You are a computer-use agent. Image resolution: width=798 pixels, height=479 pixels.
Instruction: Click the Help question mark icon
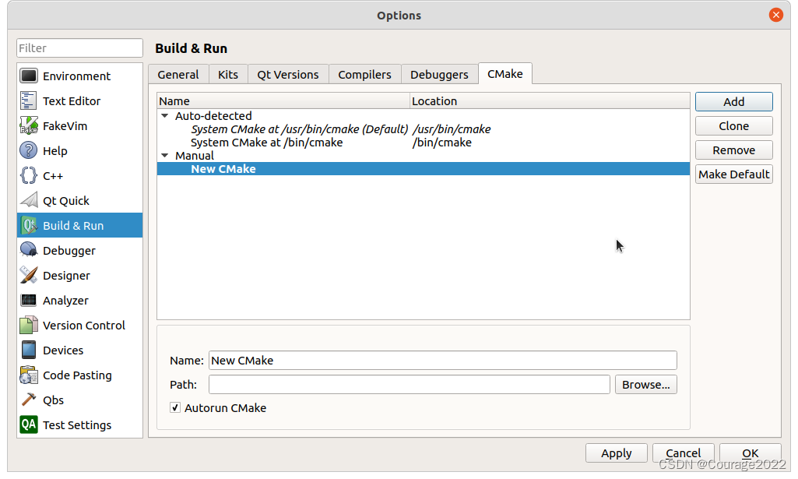(29, 150)
